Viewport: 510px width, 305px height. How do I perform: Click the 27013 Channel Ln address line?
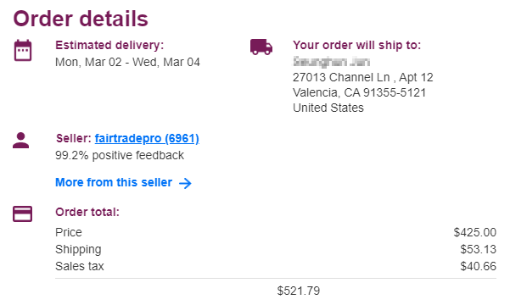pos(363,77)
